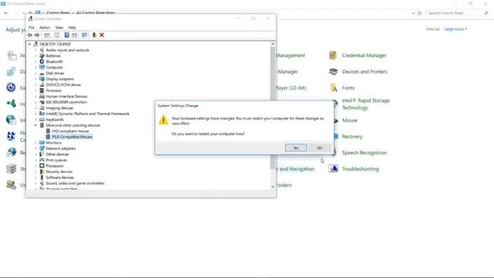Select the DVD/CD-ROM drives icon

click(42, 84)
